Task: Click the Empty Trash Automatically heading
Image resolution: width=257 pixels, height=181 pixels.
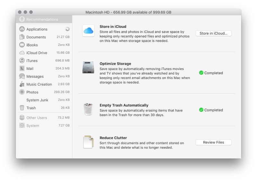Action: coord(124,105)
